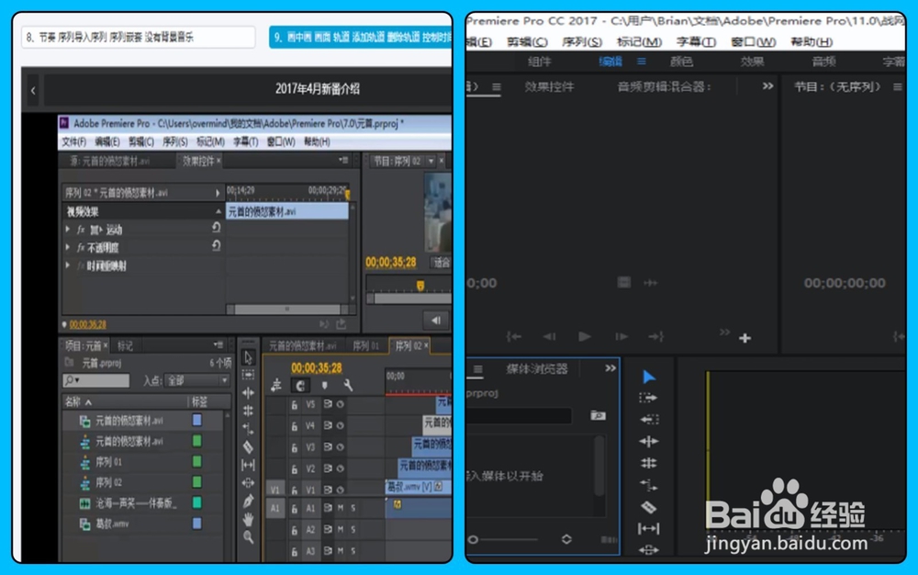918x575 pixels.
Task: Mute audio track A1
Action: [341, 508]
